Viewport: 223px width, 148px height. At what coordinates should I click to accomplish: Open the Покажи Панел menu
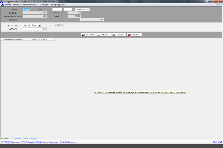tap(30, 5)
